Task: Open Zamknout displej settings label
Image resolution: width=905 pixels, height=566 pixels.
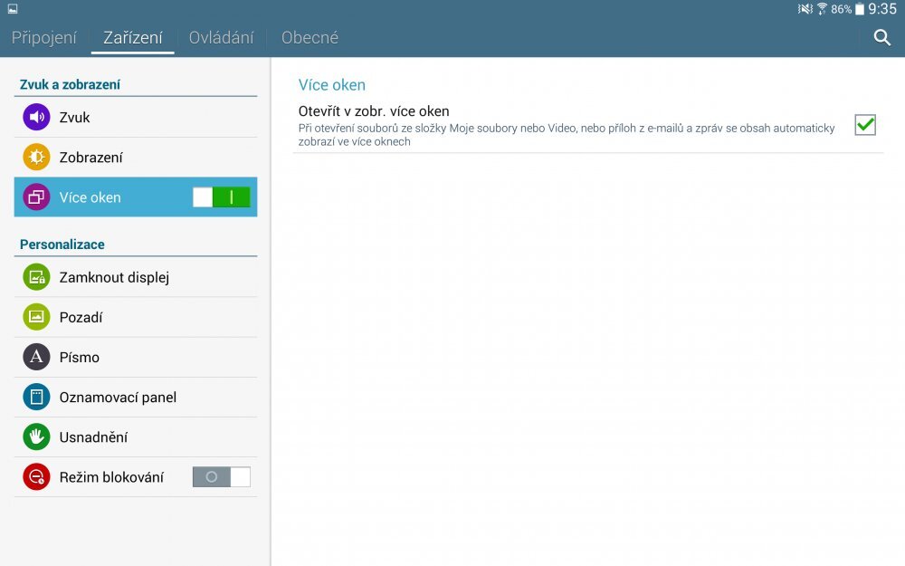Action: click(x=114, y=277)
